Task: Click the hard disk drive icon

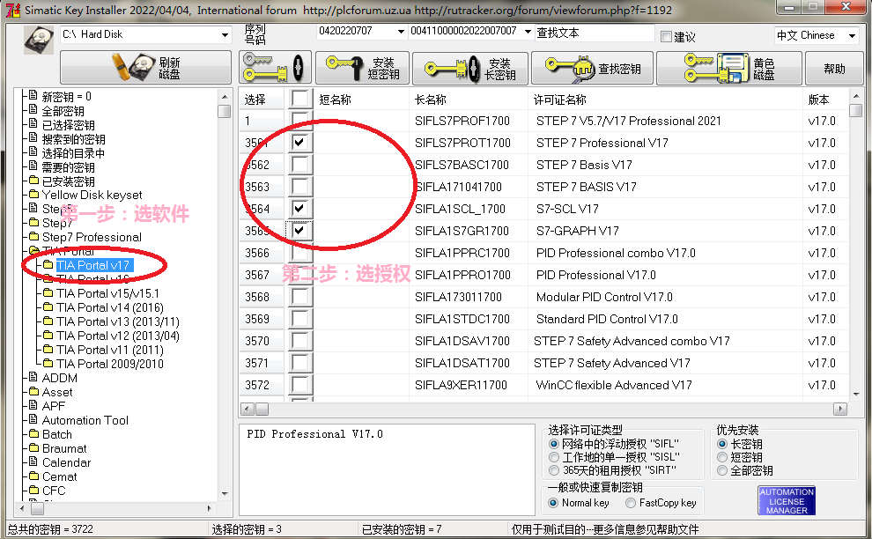Action: [39, 41]
